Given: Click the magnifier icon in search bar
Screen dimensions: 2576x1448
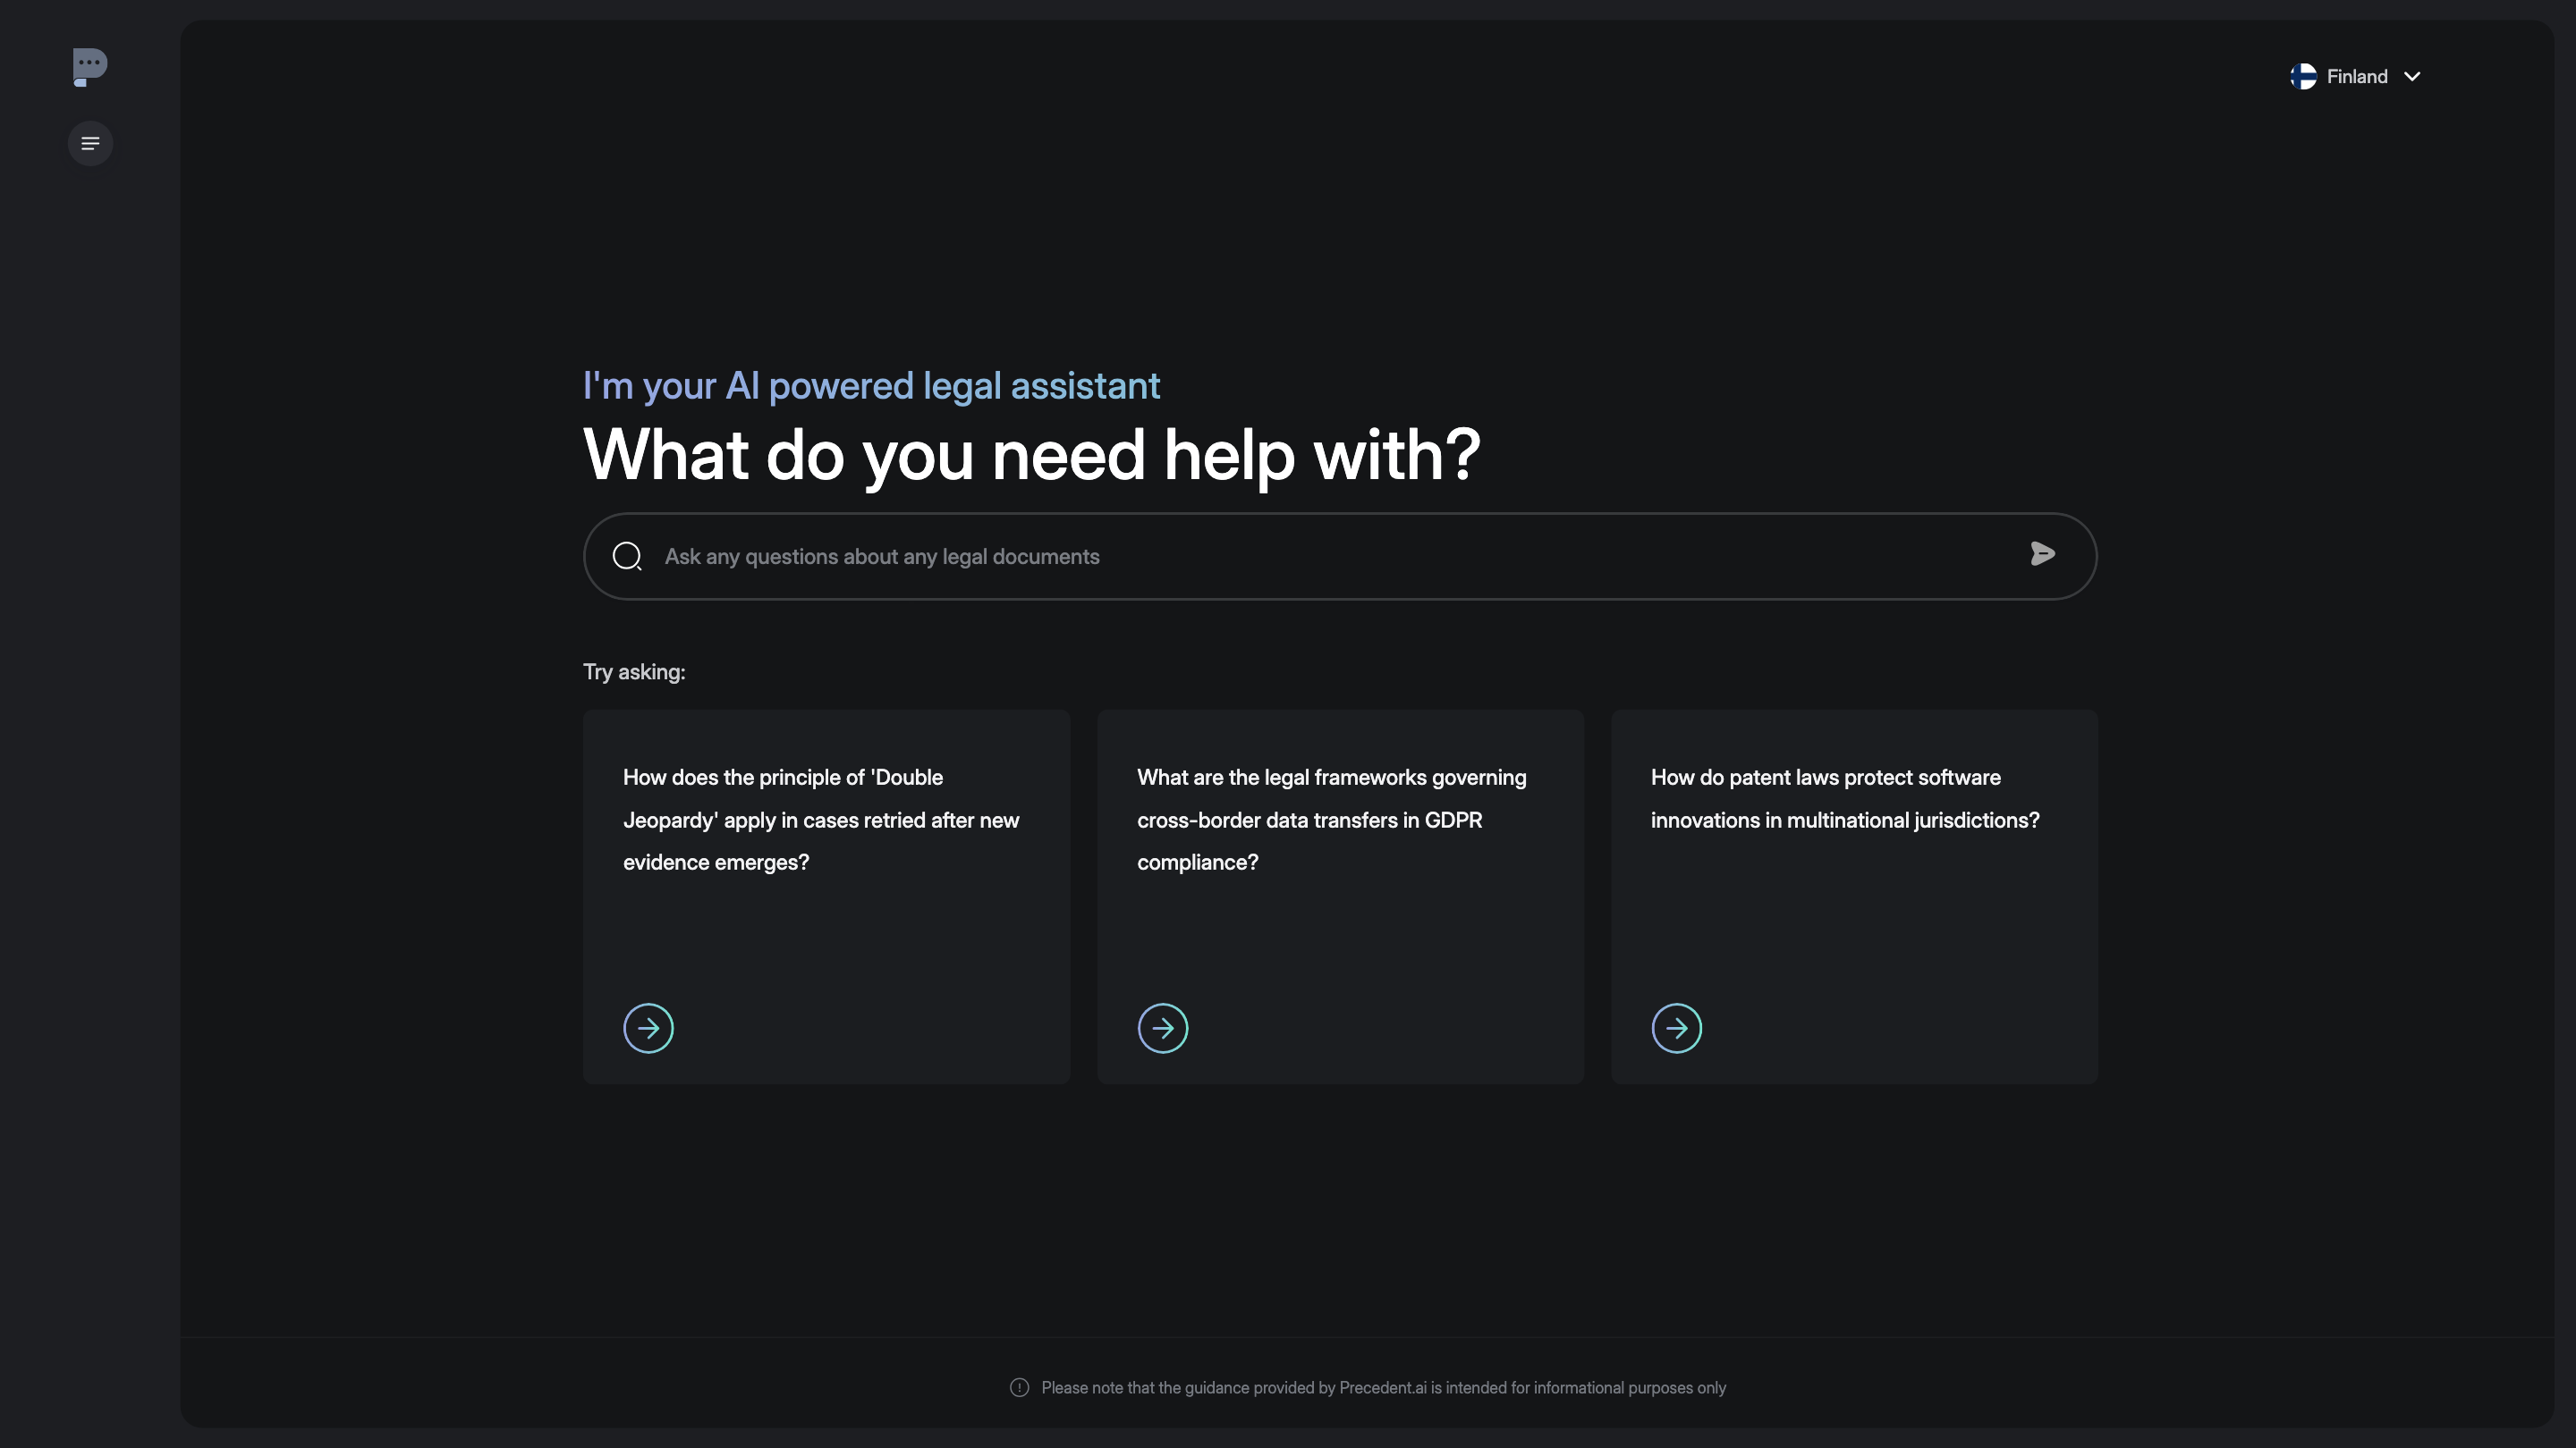Looking at the screenshot, I should coord(627,557).
